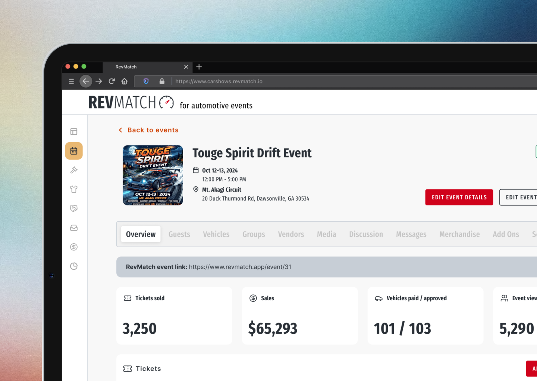Switch to the Vendors tab

(291, 234)
